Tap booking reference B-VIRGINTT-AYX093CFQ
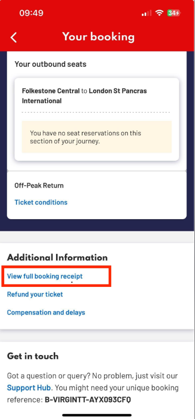Image resolution: width=195 pixels, height=419 pixels. click(x=88, y=400)
